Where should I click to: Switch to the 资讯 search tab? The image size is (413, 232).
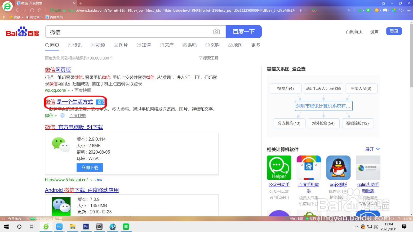coord(75,45)
